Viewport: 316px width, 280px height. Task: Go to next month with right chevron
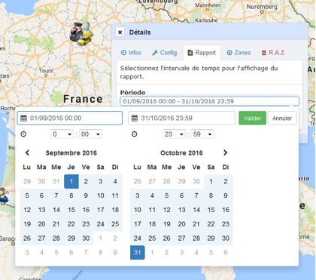click(x=225, y=152)
